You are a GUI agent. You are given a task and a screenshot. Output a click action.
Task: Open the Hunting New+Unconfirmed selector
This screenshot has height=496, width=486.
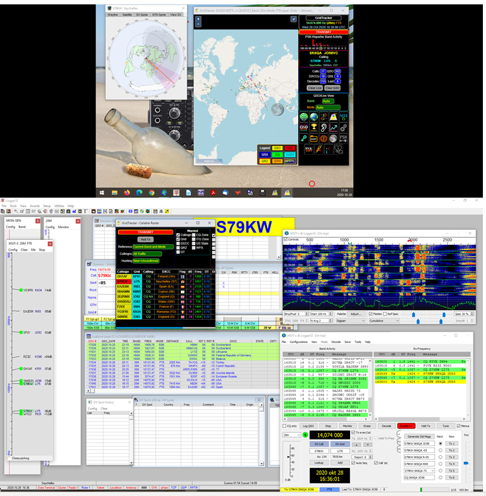tap(145, 260)
